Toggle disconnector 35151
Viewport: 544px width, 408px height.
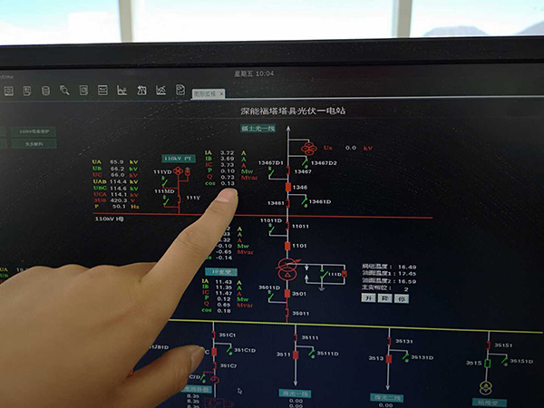point(488,345)
